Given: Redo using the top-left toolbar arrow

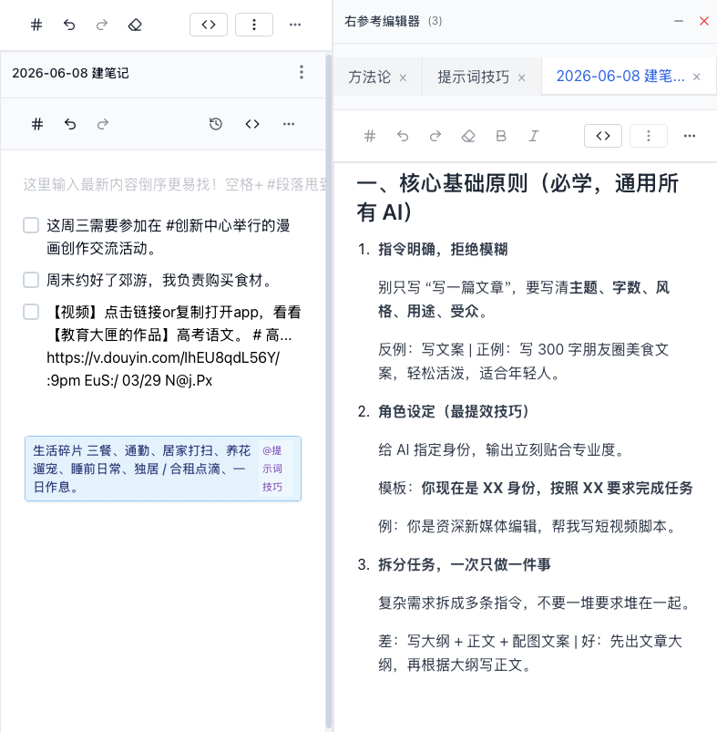Looking at the screenshot, I should 102,25.
